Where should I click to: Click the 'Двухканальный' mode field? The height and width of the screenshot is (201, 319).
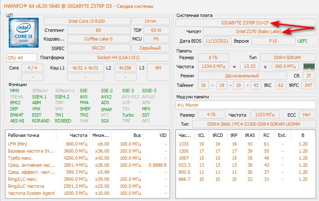click(x=242, y=76)
